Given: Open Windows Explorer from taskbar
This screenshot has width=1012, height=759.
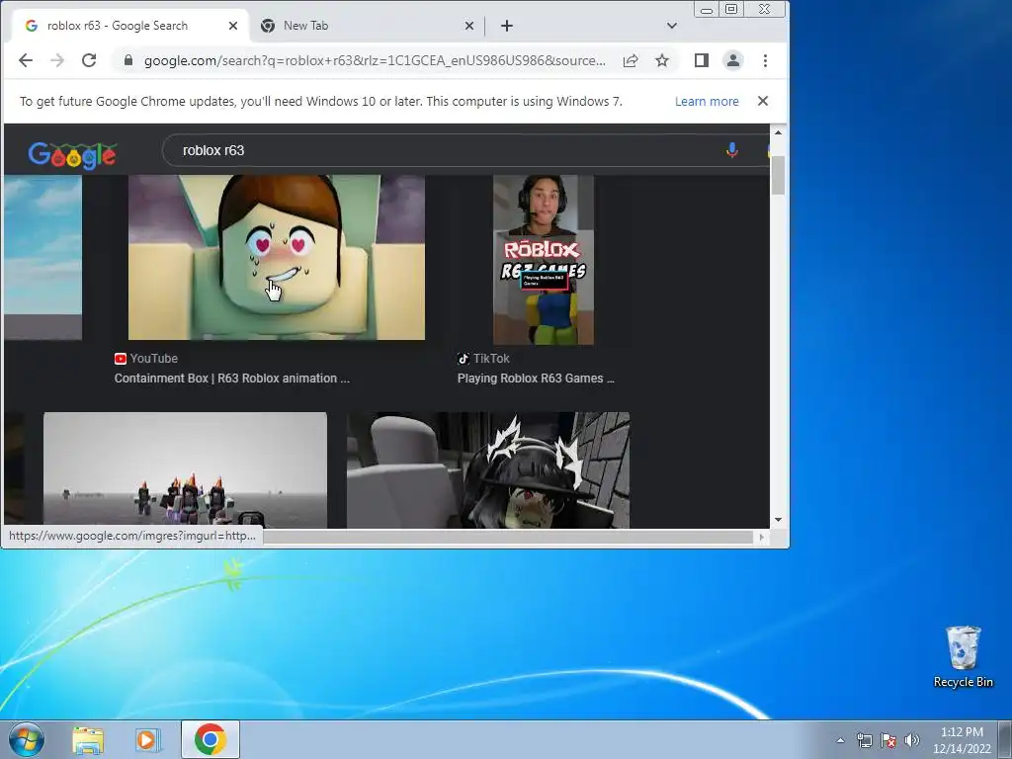Looking at the screenshot, I should click(88, 739).
